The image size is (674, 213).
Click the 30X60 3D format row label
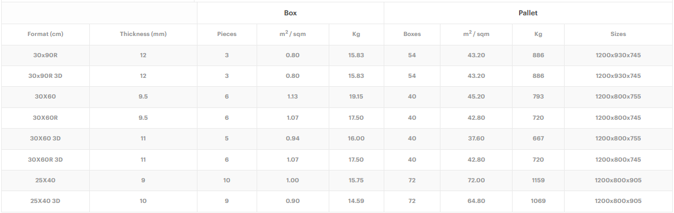(x=46, y=139)
